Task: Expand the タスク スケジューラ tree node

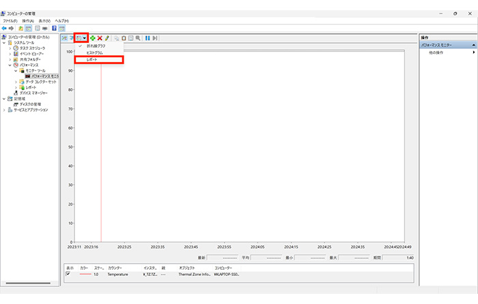Action: pos(10,49)
